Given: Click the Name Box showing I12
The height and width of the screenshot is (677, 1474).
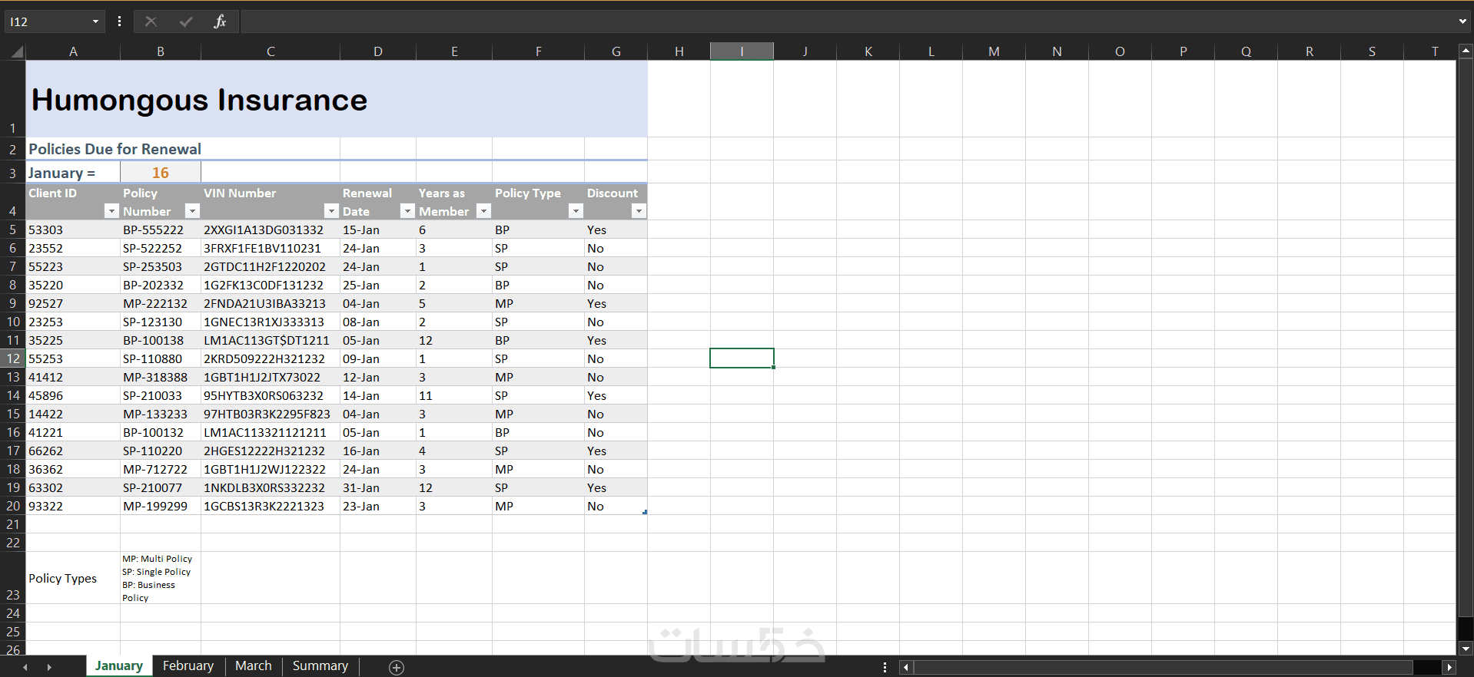Looking at the screenshot, I should [x=48, y=21].
